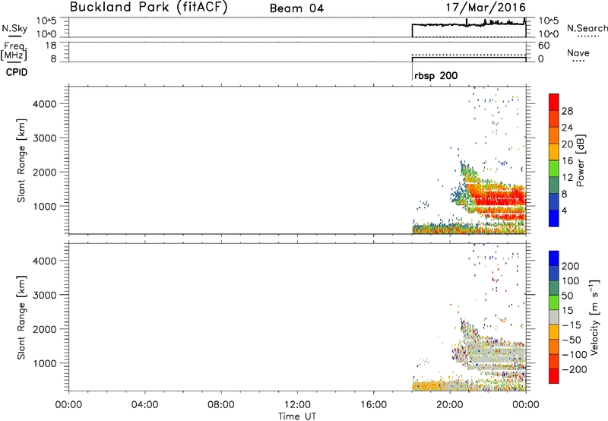The image size is (608, 421).
Task: Click the "Nave" legend label
Action: pos(578,52)
